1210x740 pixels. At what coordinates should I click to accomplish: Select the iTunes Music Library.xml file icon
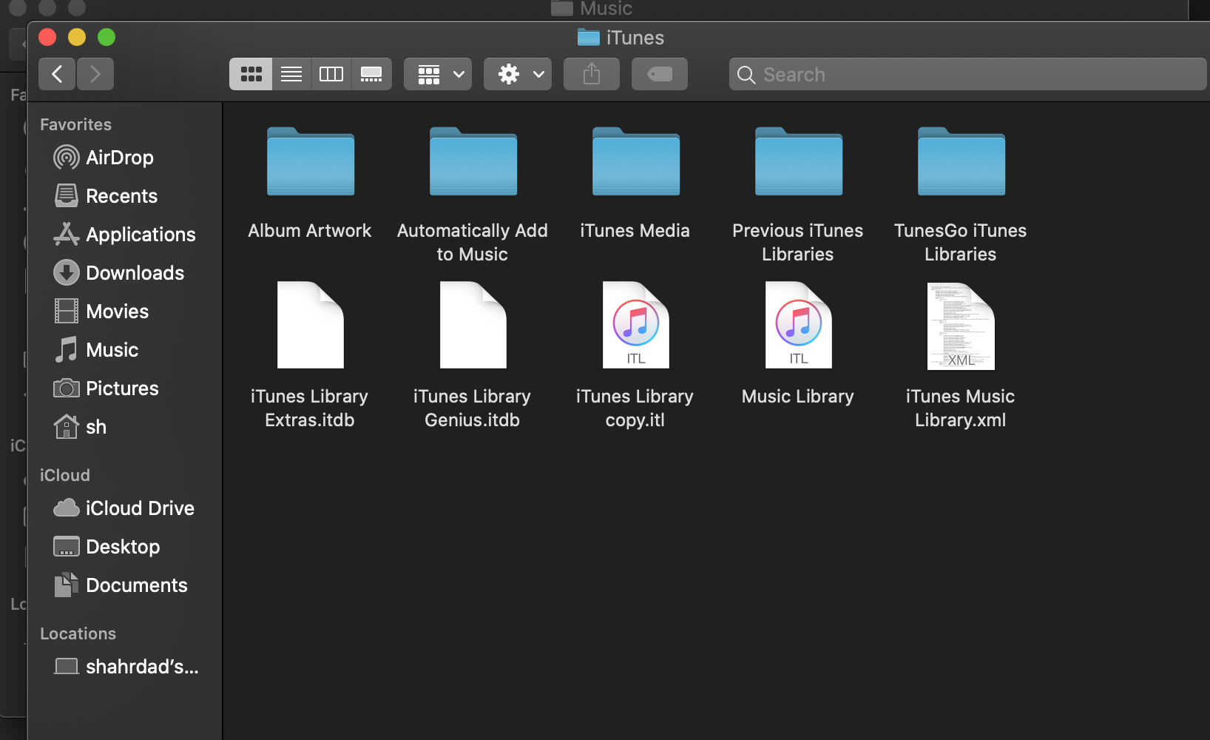[961, 326]
